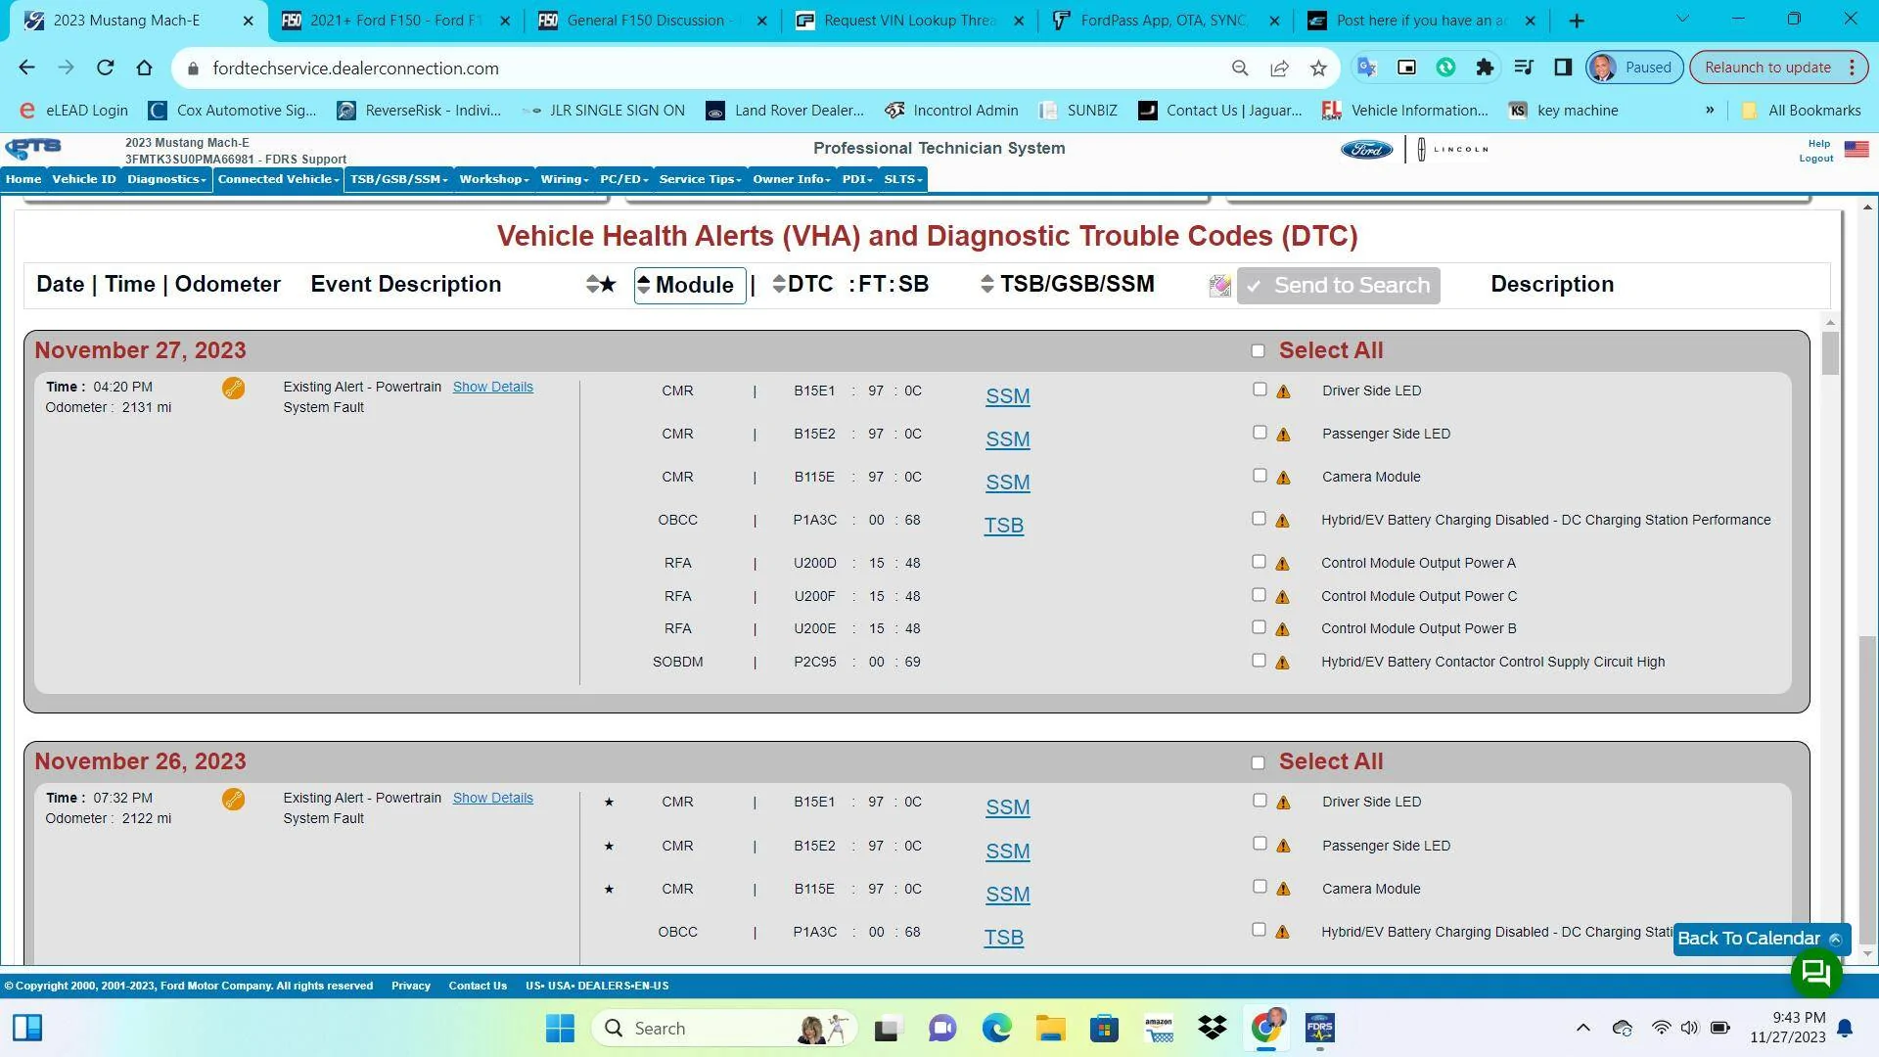The image size is (1879, 1057).
Task: Check Select All for November 26, 2023
Action: click(1258, 763)
